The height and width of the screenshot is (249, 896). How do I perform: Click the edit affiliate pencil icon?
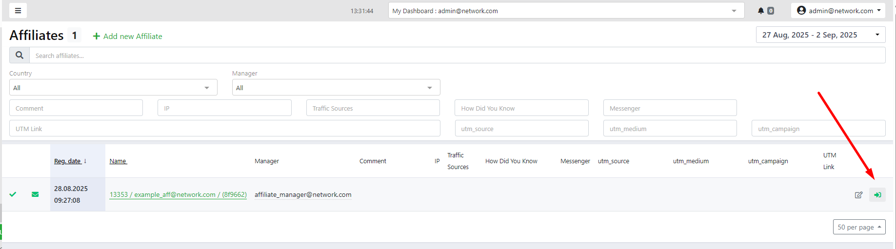(x=858, y=195)
